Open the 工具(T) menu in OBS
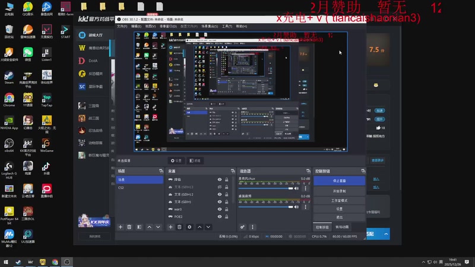 coord(227,26)
